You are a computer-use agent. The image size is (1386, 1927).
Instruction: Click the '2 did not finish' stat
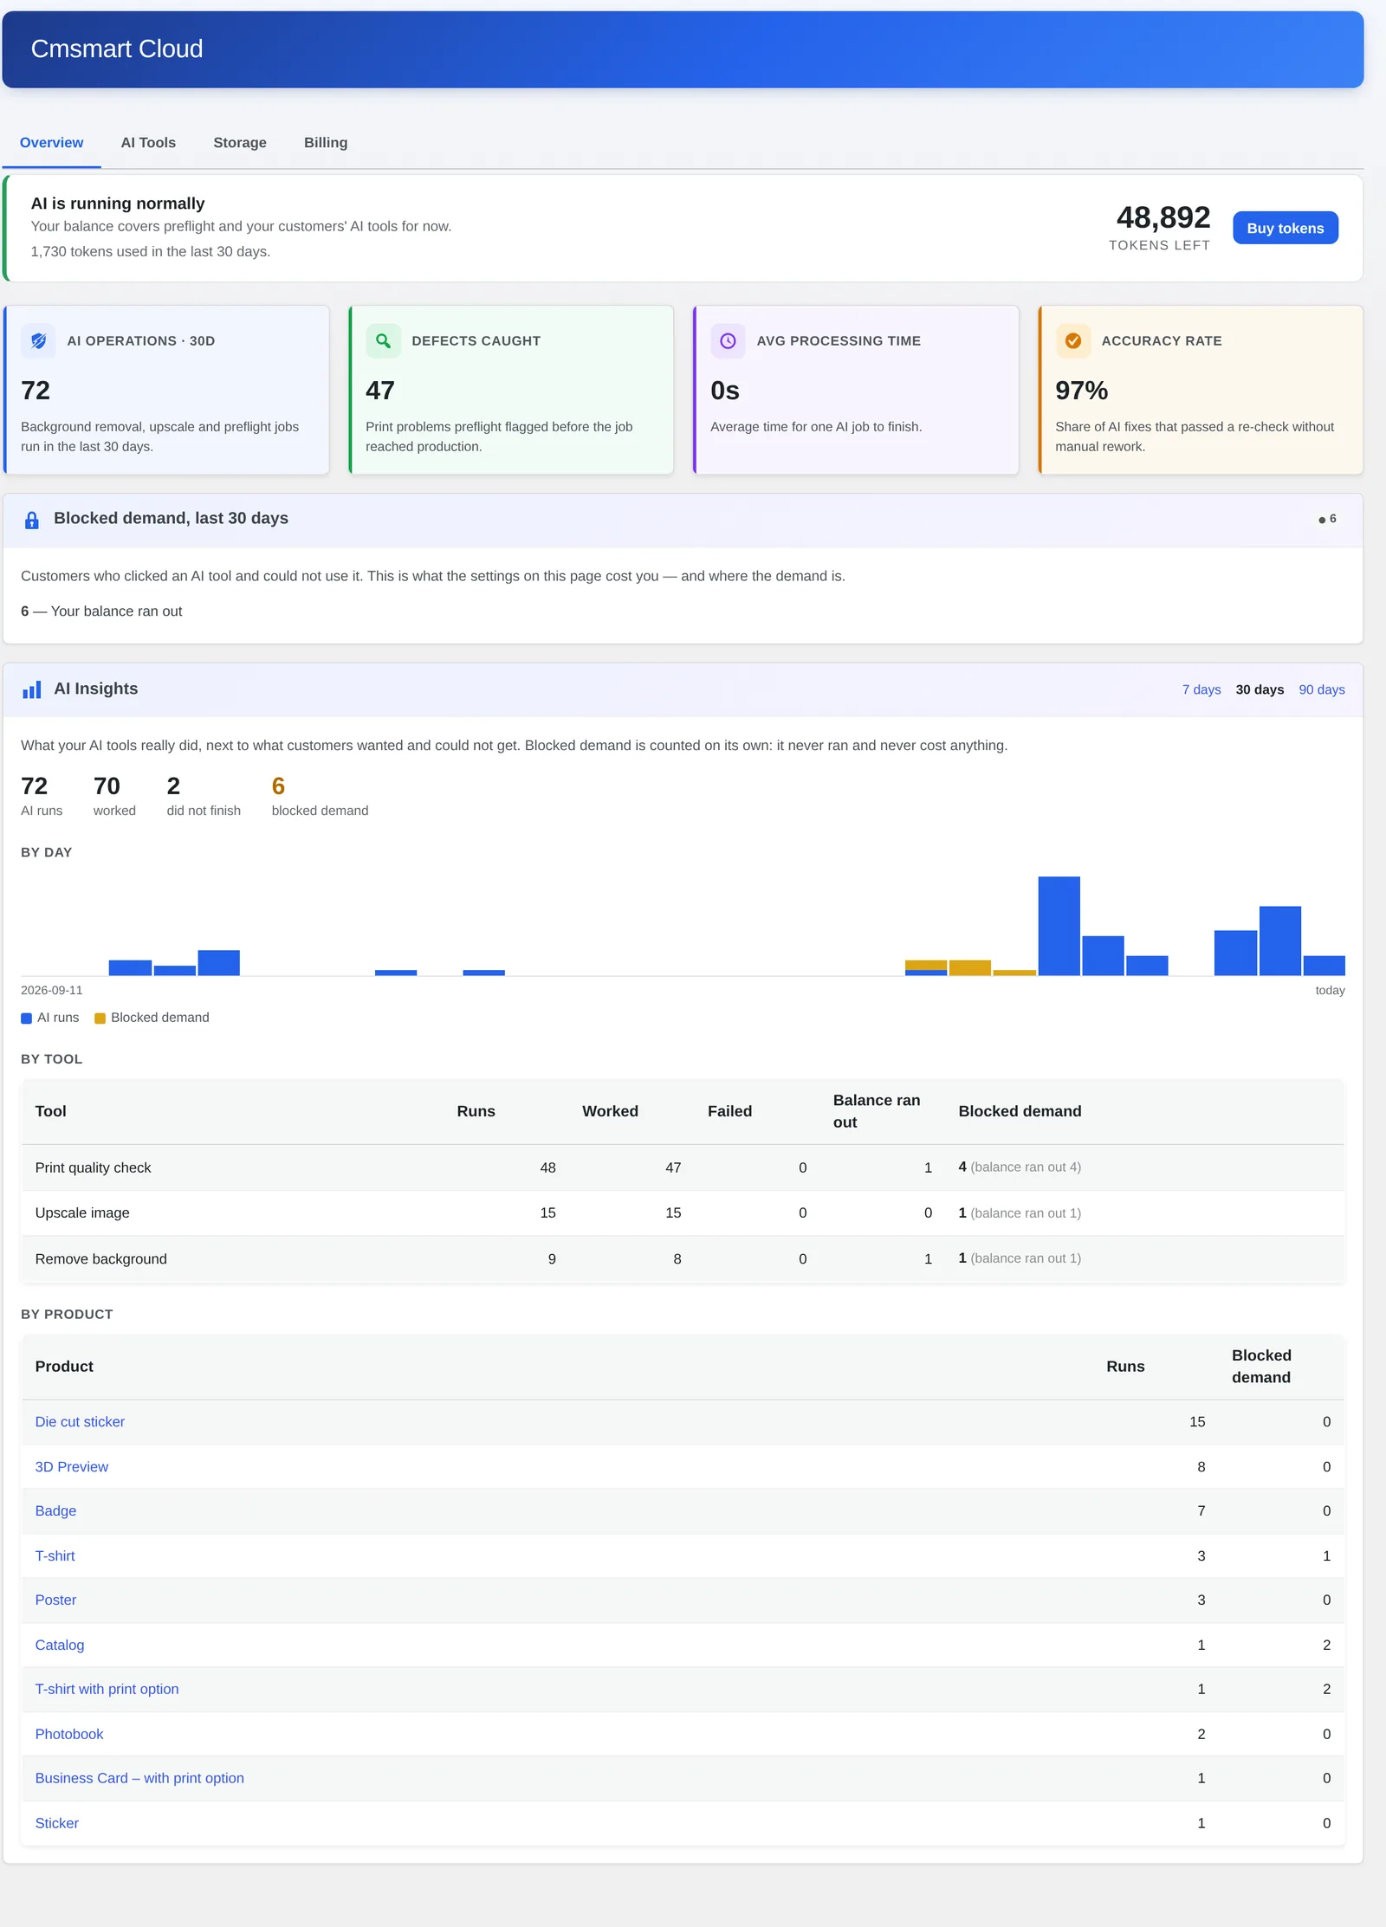(x=204, y=796)
